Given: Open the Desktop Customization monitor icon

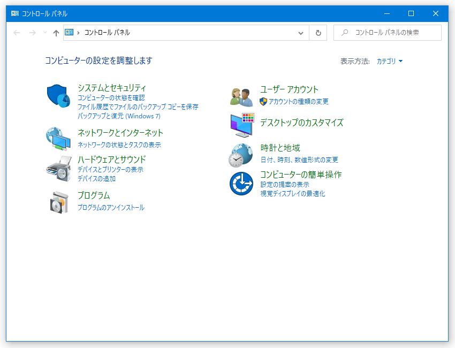Looking at the screenshot, I should click(242, 125).
